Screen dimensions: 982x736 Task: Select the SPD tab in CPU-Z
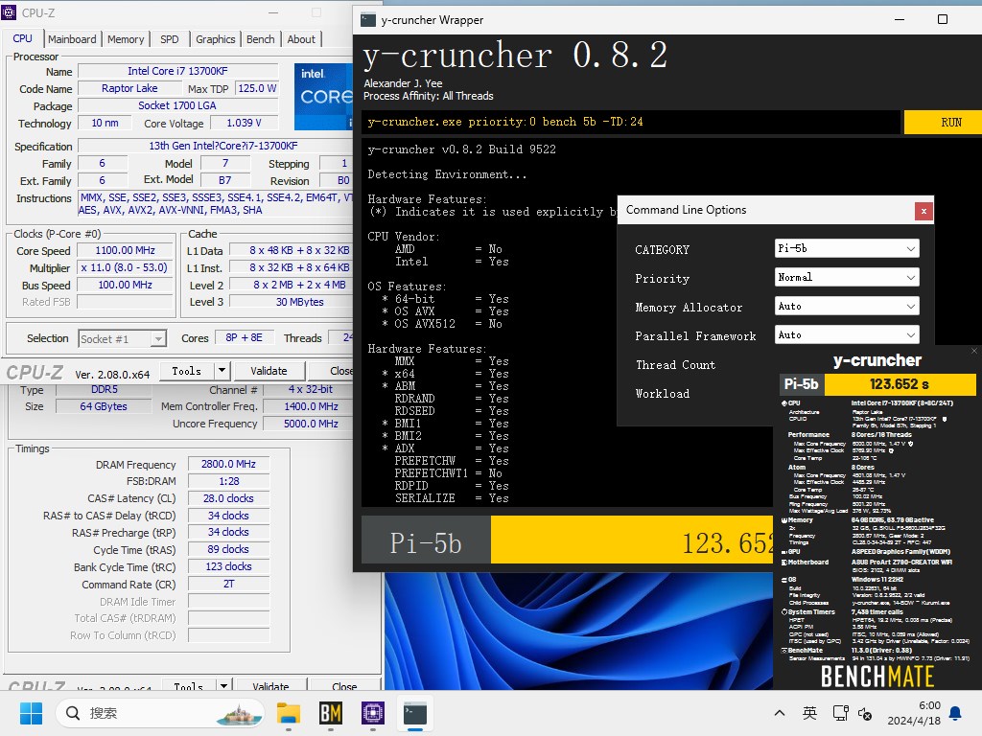(169, 38)
